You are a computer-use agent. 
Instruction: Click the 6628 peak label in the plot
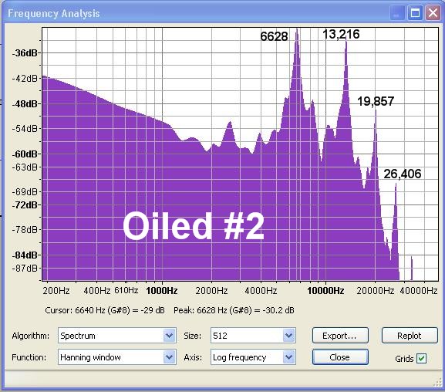tap(274, 36)
